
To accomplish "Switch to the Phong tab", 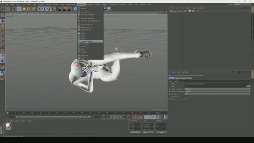I will [189, 78].
